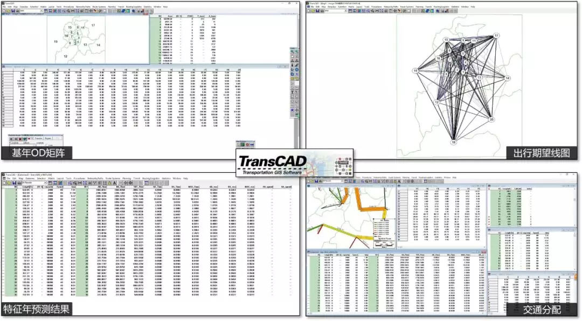Click node 18 on the desire-line map

click(453, 142)
